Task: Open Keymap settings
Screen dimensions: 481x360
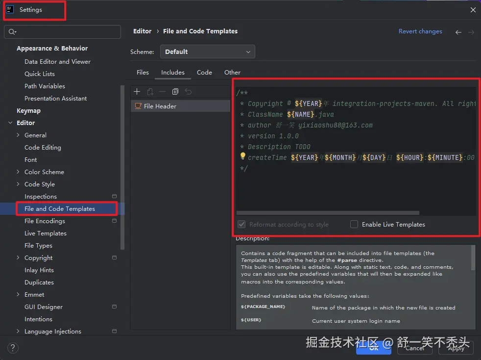Action: (x=28, y=110)
